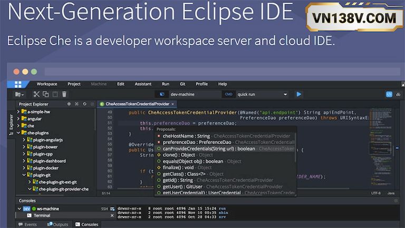Choose getUser() : GitUser proposal
Viewport: 405px width, 228px height.
[x=225, y=187]
